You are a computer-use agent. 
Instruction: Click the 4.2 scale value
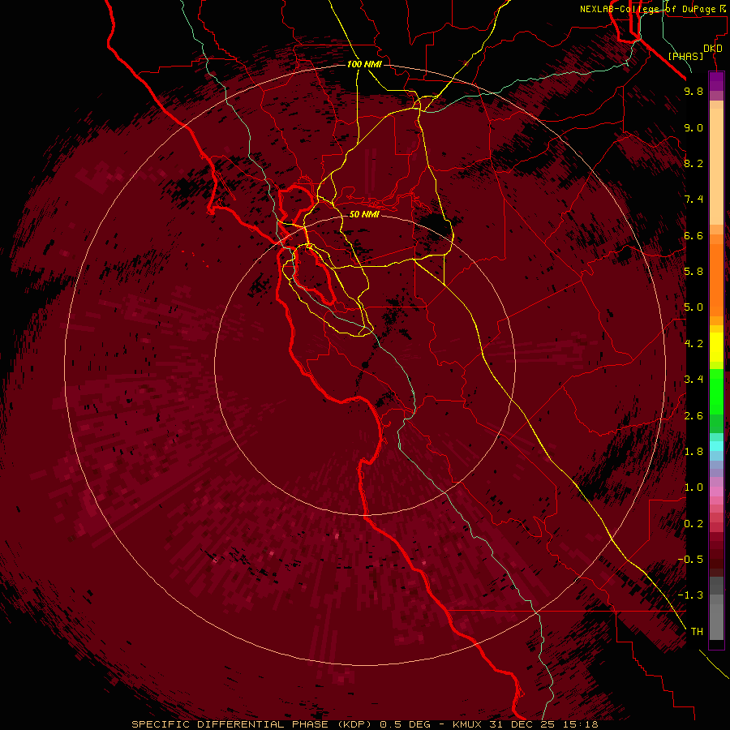(693, 344)
